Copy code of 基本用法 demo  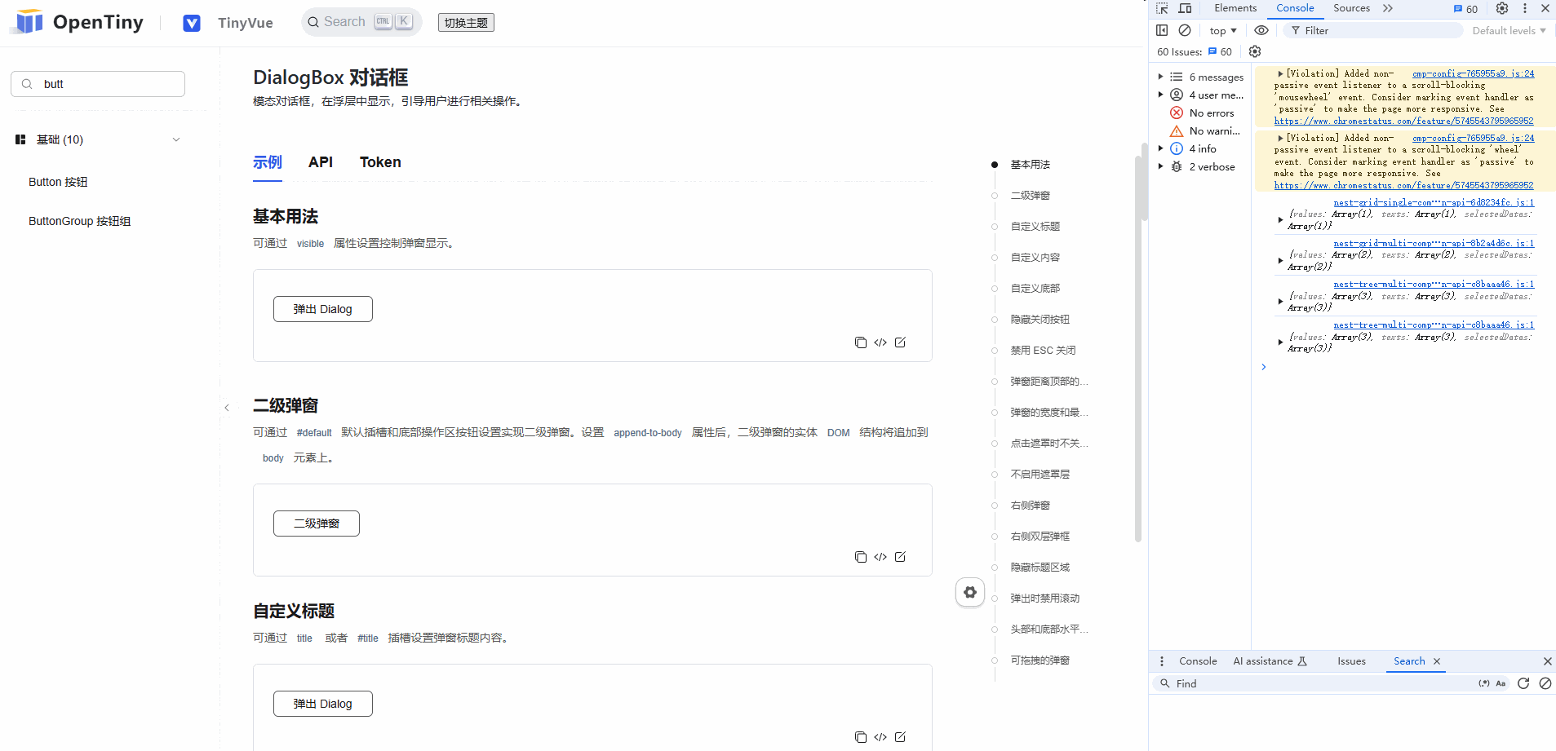point(860,342)
